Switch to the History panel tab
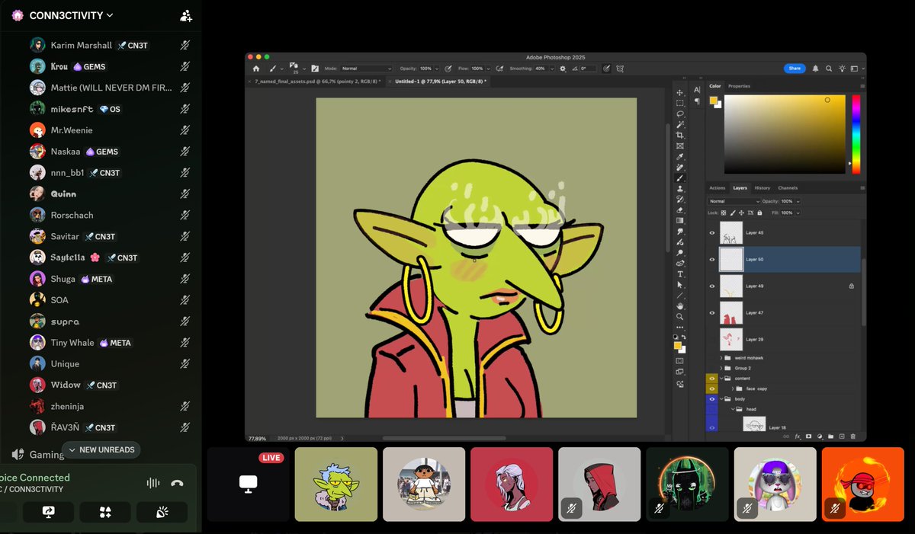 pyautogui.click(x=762, y=187)
